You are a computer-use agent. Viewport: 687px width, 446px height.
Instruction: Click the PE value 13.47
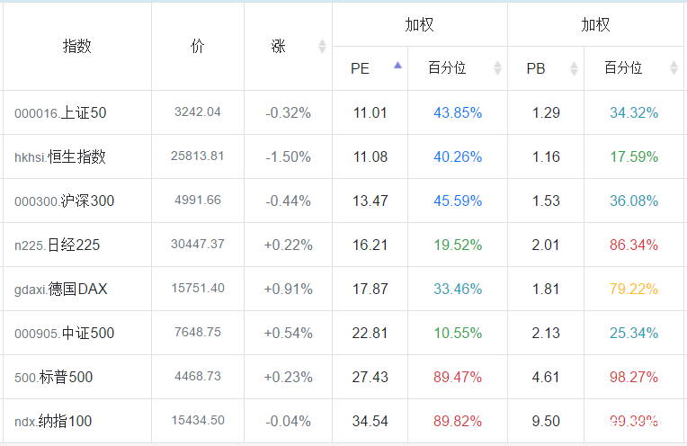(370, 201)
